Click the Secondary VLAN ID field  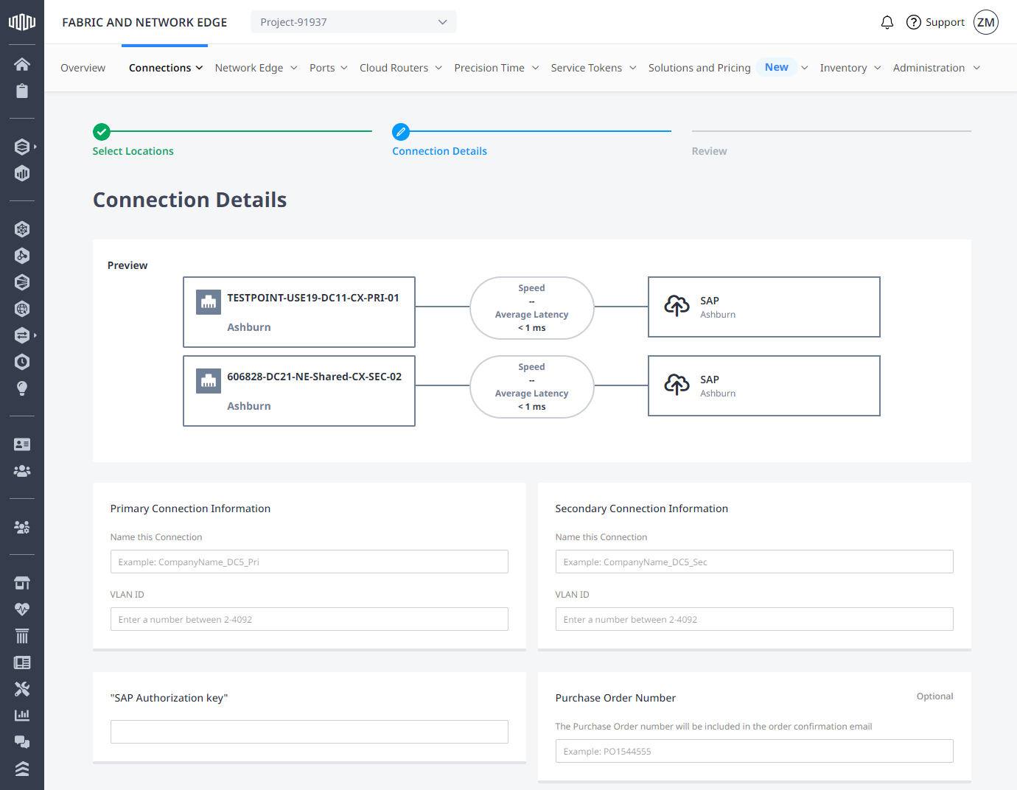pyautogui.click(x=755, y=619)
